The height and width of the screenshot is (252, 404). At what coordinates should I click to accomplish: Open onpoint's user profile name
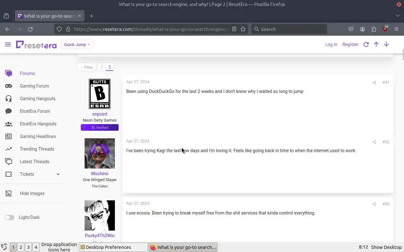pyautogui.click(x=100, y=114)
